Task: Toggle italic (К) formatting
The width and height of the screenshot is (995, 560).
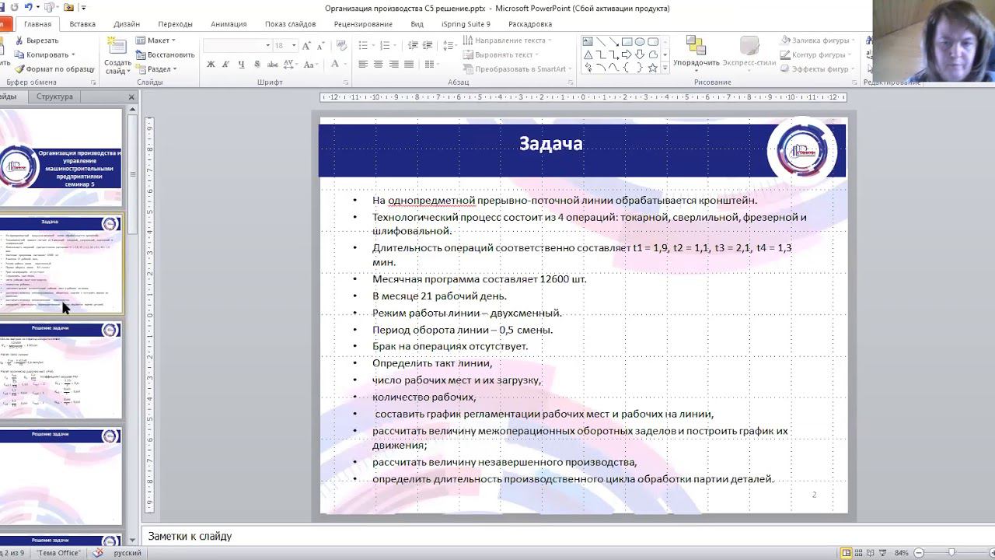Action: pos(225,65)
